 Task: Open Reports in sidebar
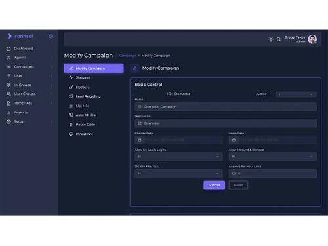click(x=21, y=113)
